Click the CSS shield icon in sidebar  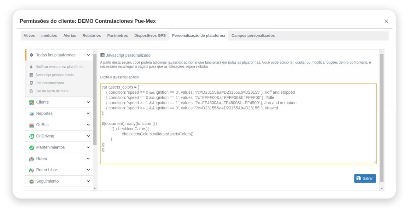[x=31, y=83]
